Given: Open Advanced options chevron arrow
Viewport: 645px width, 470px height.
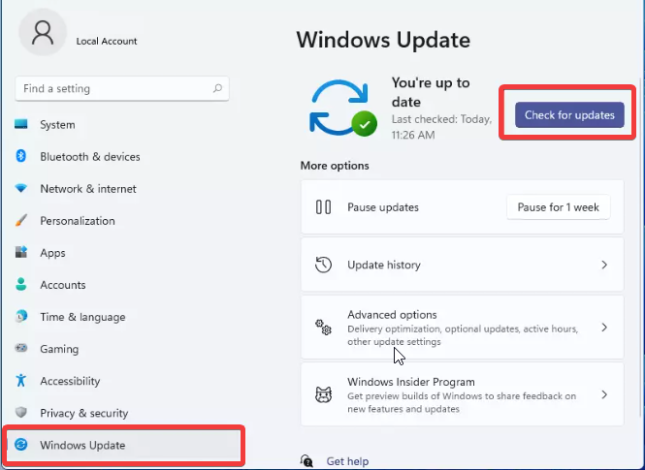Looking at the screenshot, I should (x=604, y=328).
